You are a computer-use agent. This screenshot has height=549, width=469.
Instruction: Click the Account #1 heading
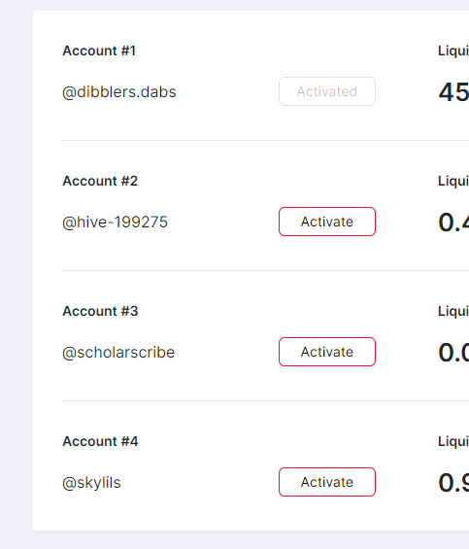pyautogui.click(x=99, y=51)
